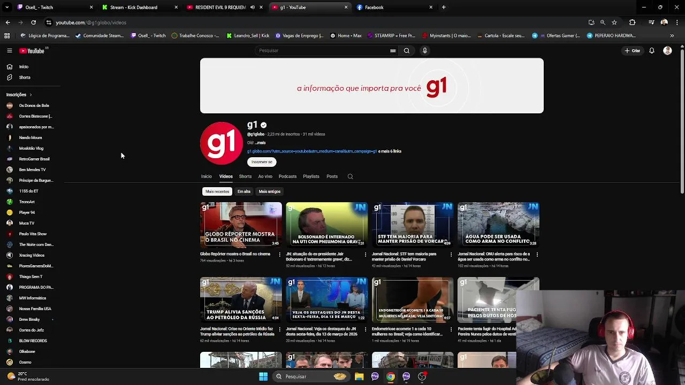Open the Podcasts tab
The image size is (685, 385).
pos(287,176)
